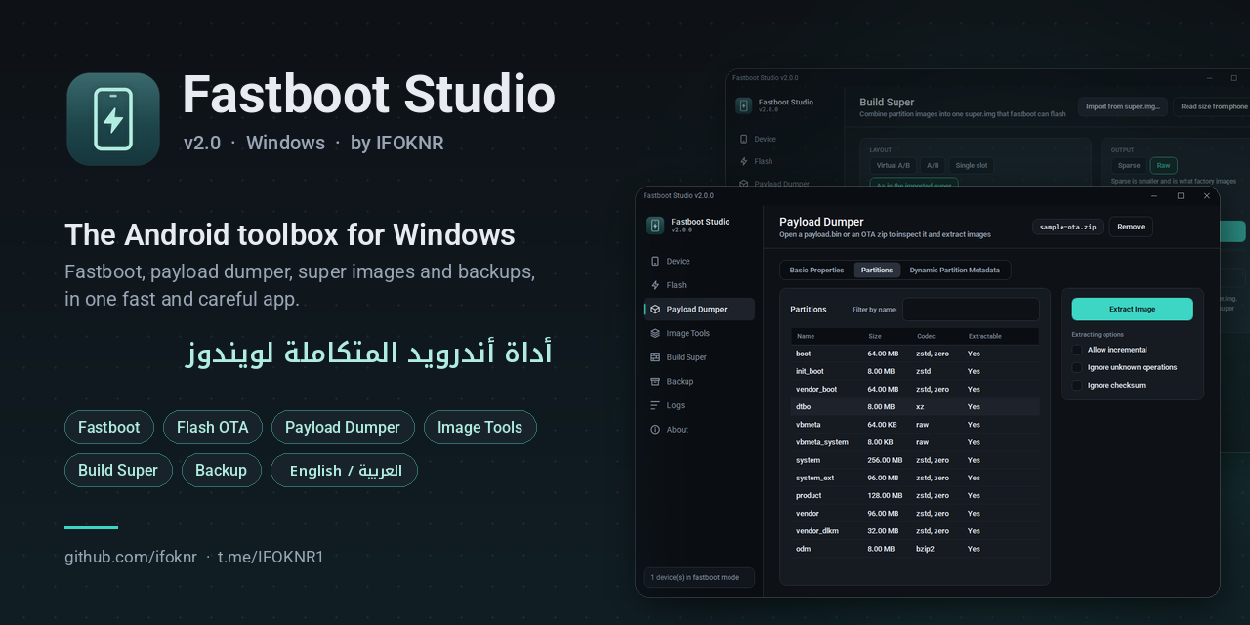Select the vendor_dlkm partition row
Viewport: 1250px width, 625px height.
pyautogui.click(x=915, y=531)
